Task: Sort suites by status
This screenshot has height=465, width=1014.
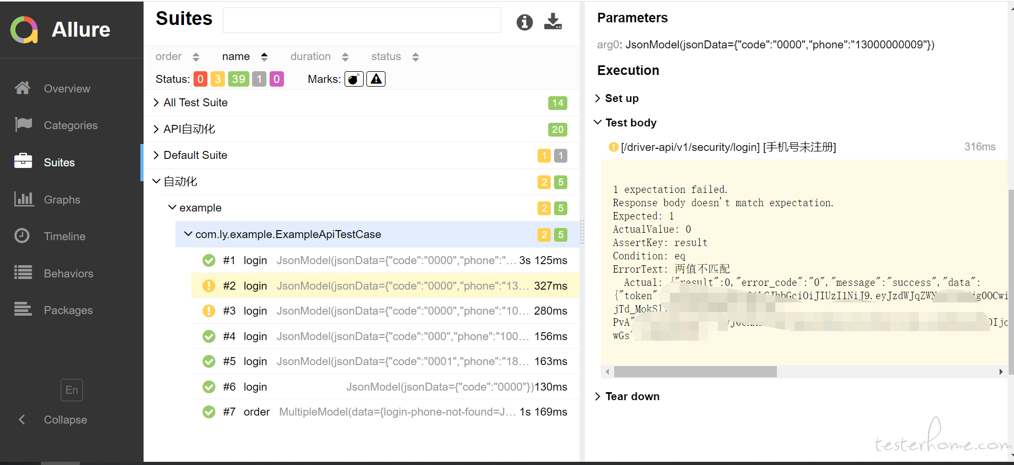Action: tap(395, 56)
